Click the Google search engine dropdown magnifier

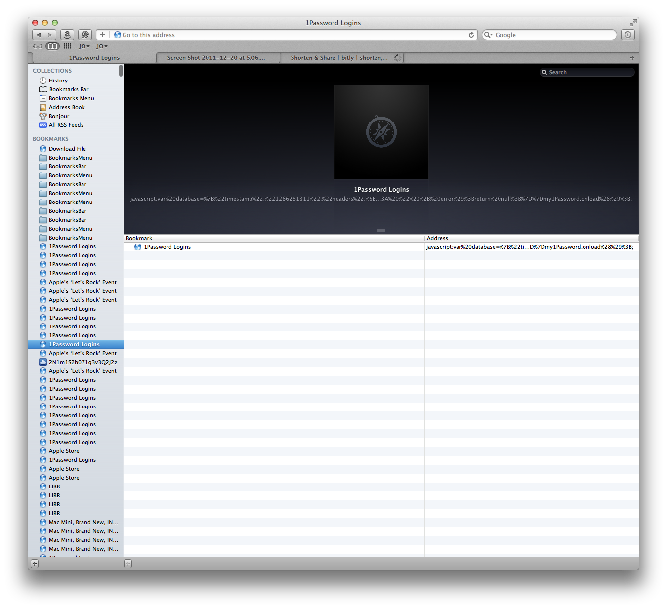pyautogui.click(x=488, y=35)
